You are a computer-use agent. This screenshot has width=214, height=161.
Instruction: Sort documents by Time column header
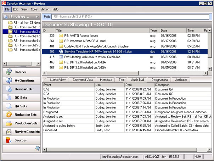[195, 30]
